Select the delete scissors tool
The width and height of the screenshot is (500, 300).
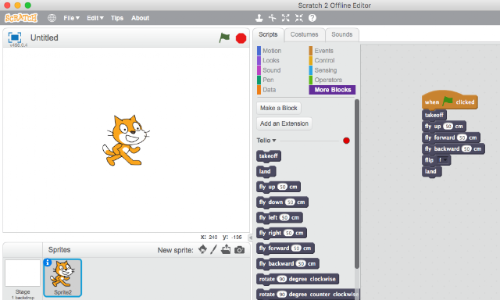[272, 18]
